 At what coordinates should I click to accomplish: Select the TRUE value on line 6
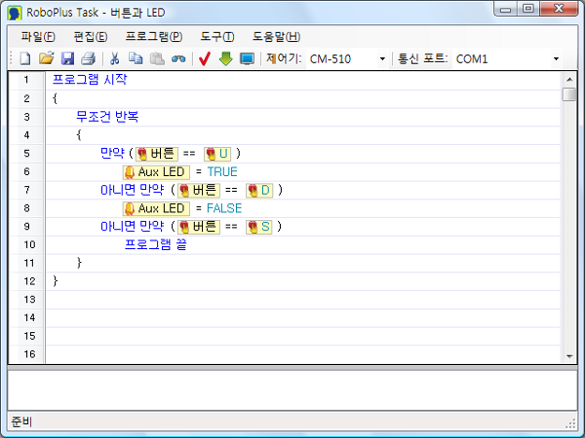point(222,171)
